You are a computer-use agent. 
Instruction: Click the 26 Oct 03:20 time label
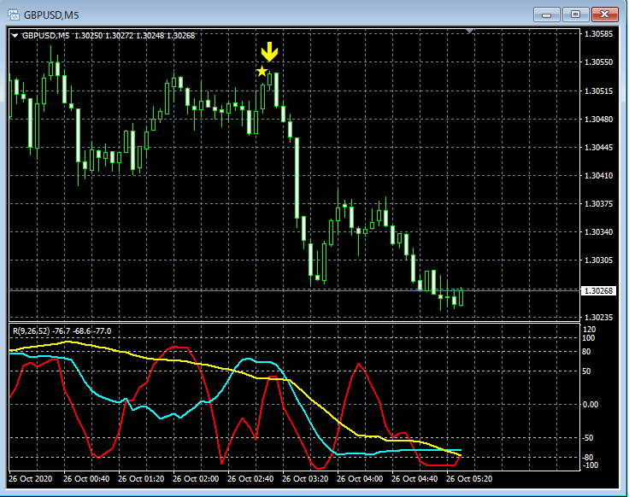pos(305,478)
